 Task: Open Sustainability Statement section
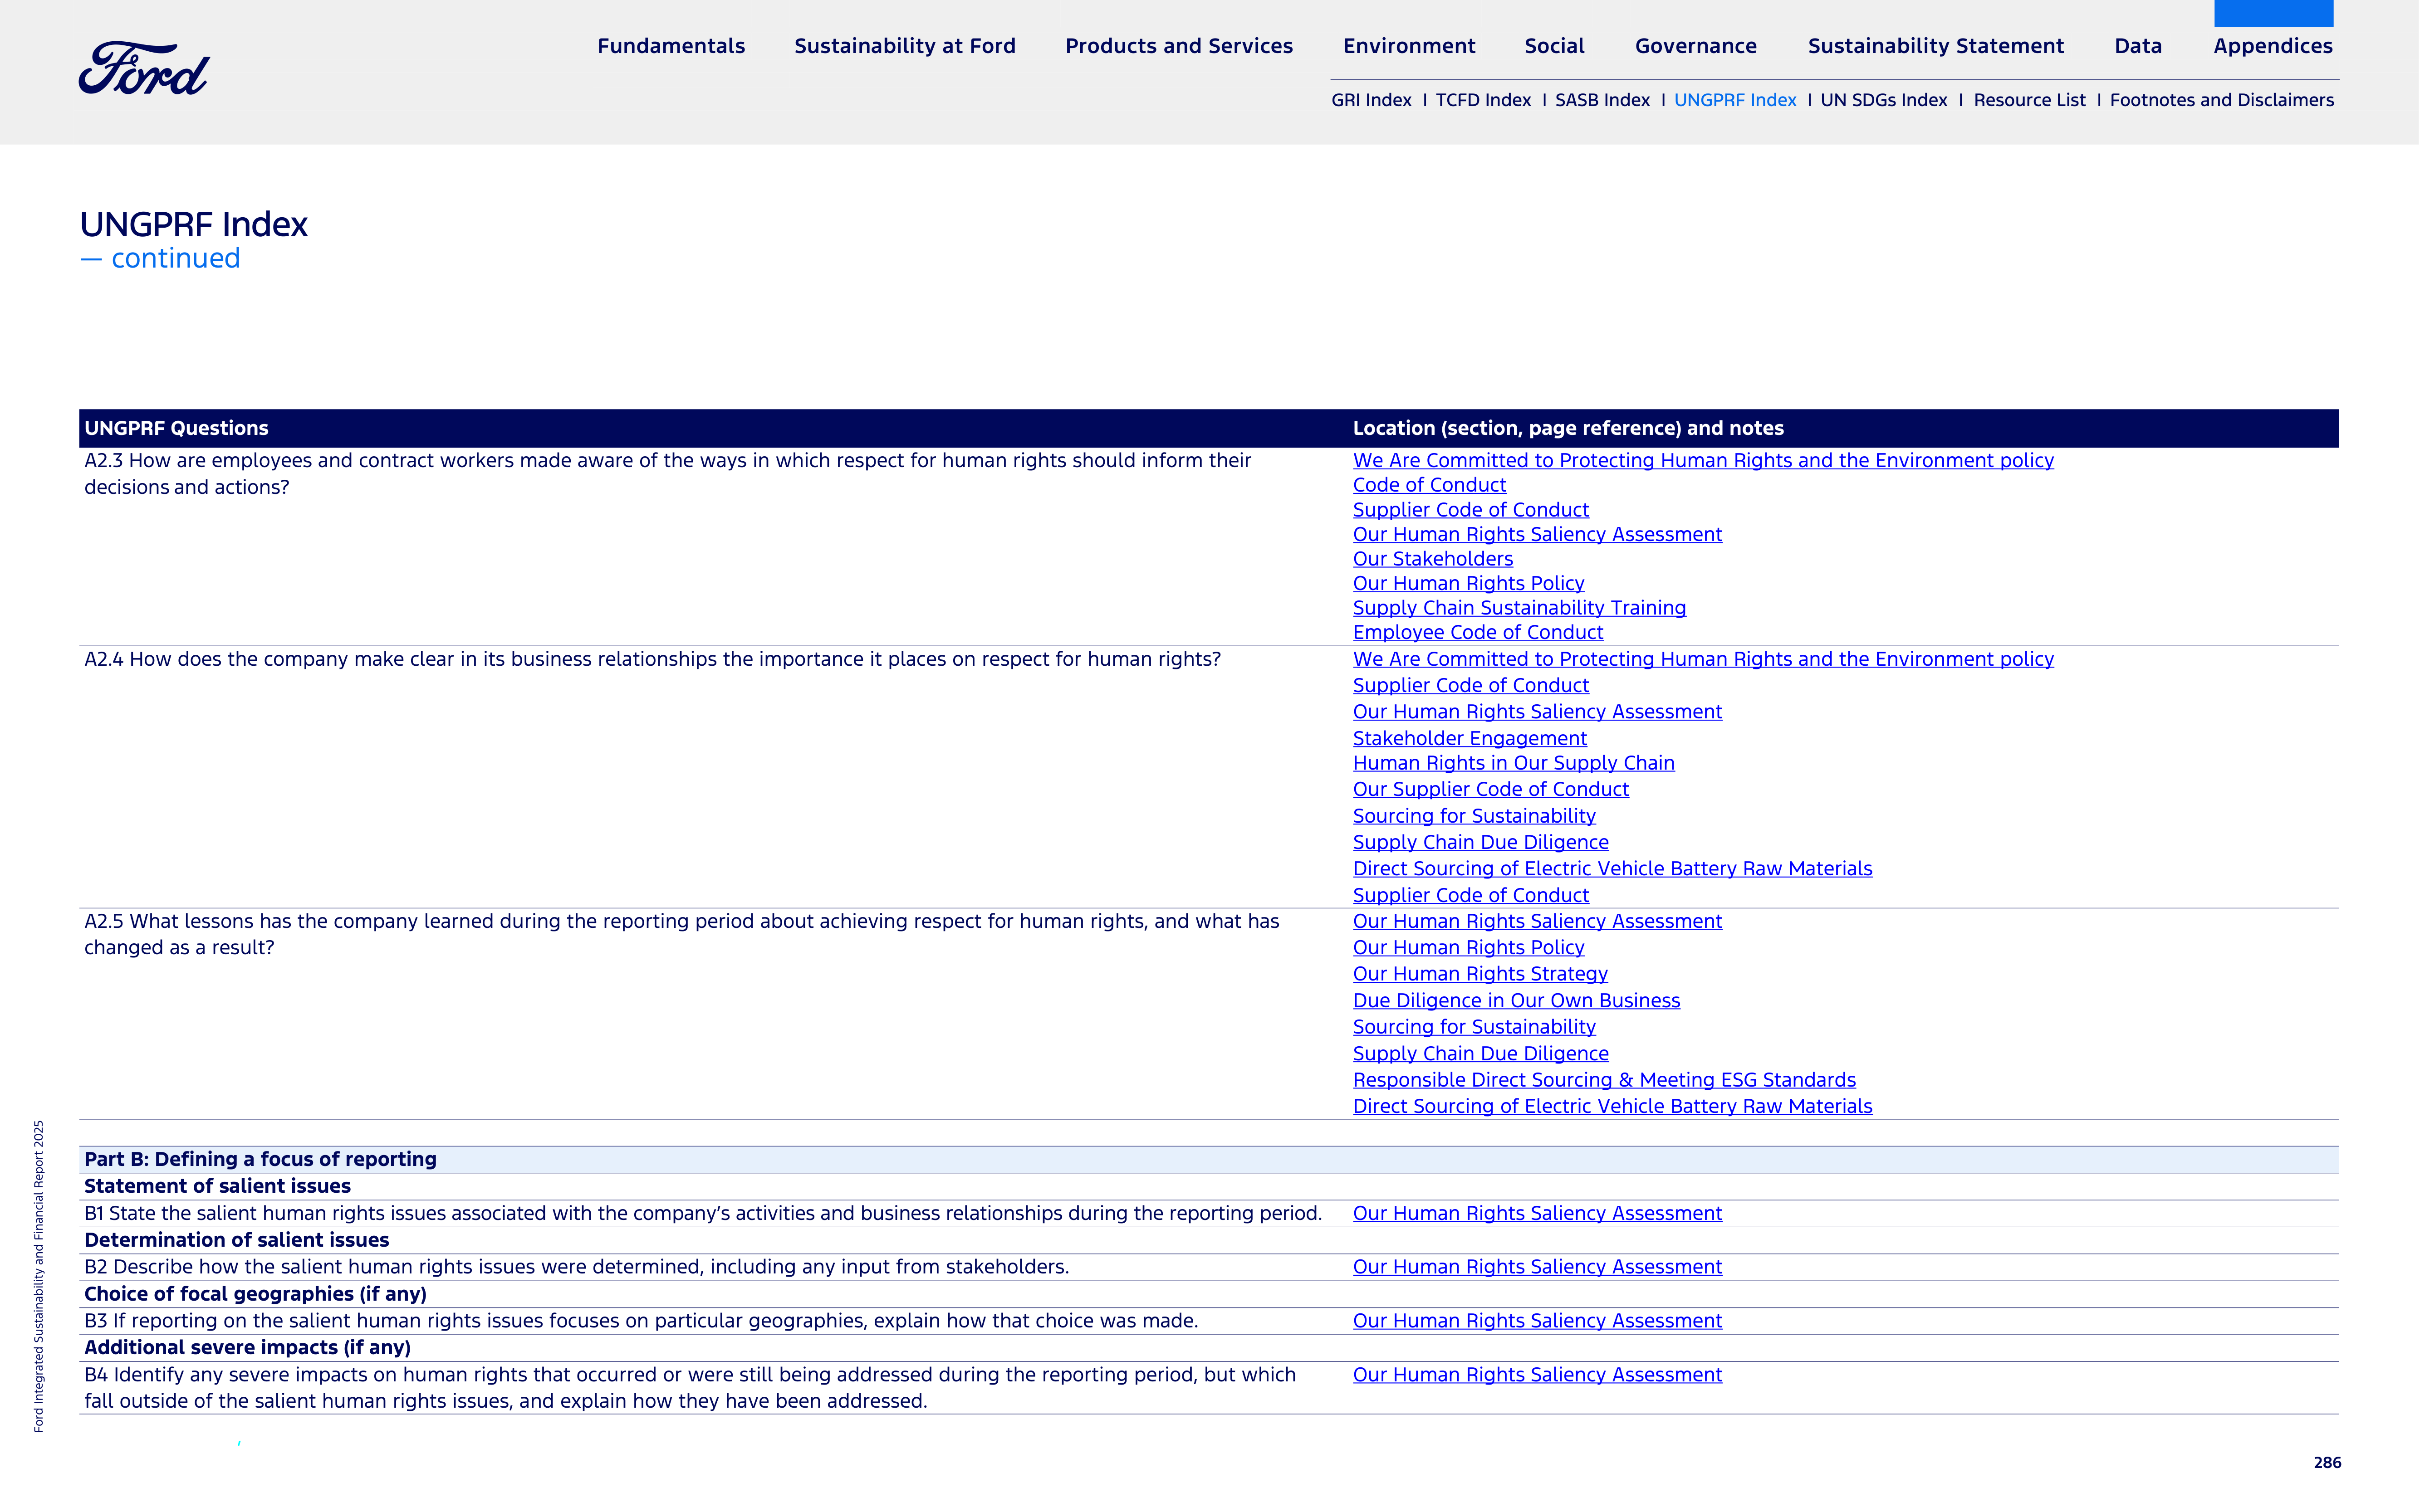pos(1936,46)
